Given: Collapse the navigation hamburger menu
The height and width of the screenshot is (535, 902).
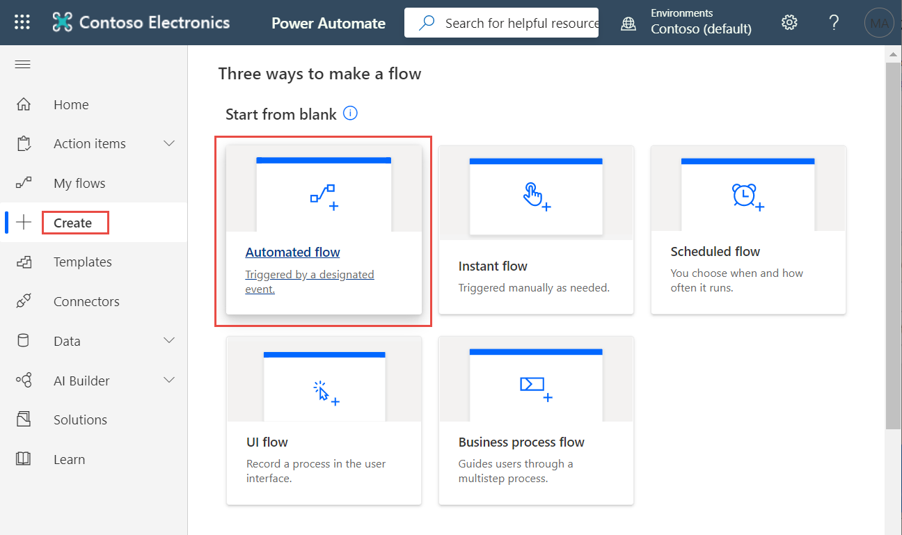Looking at the screenshot, I should click(23, 65).
